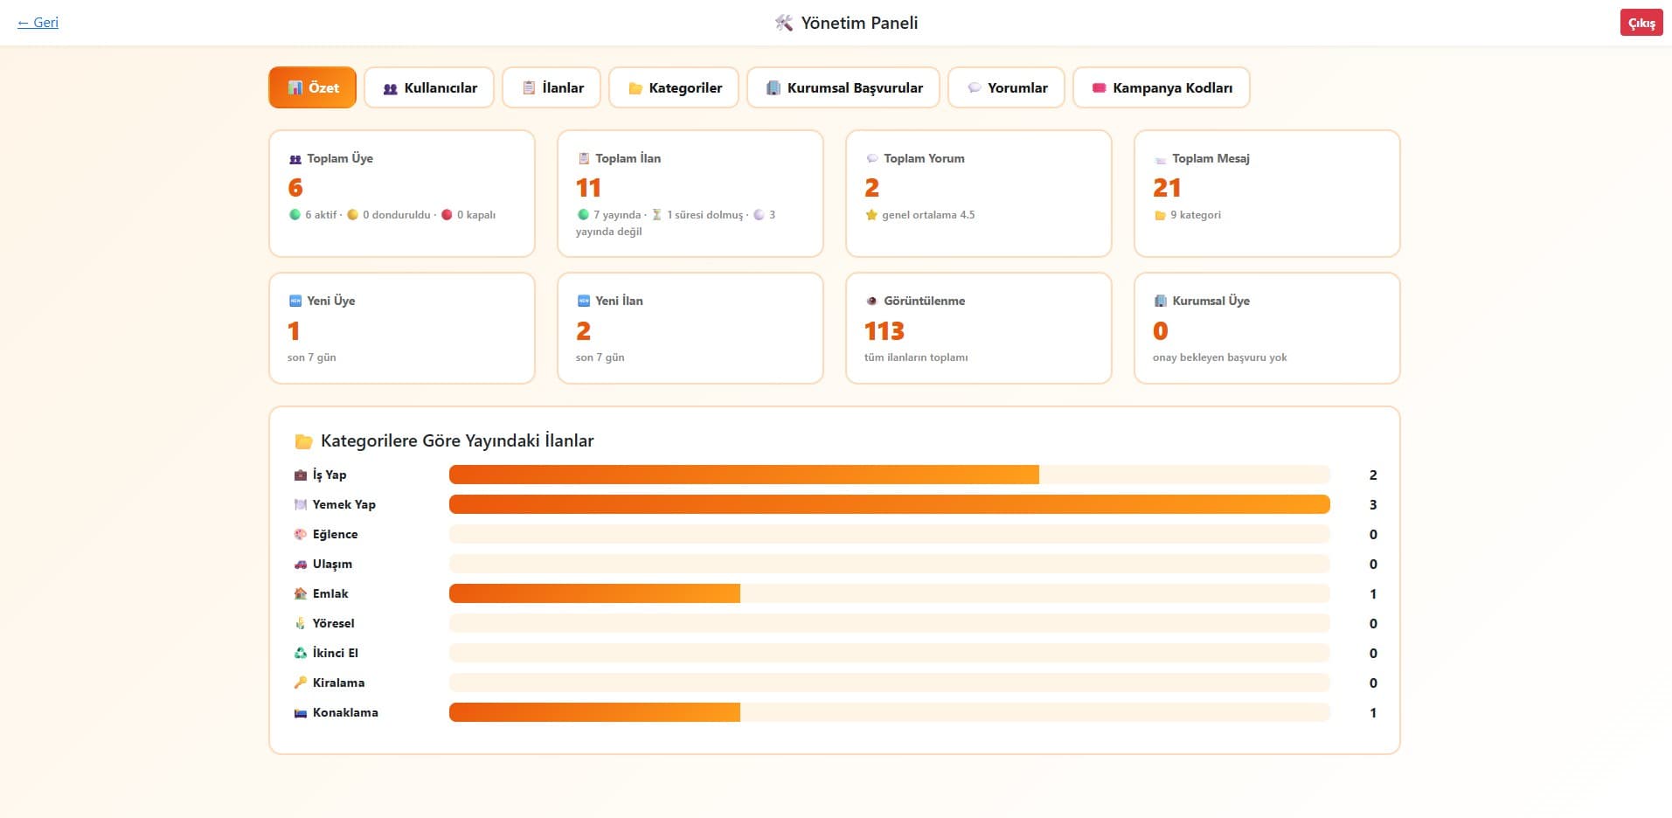Click the Yemek Yap progress bar
This screenshot has height=818, width=1672.
coord(890,504)
